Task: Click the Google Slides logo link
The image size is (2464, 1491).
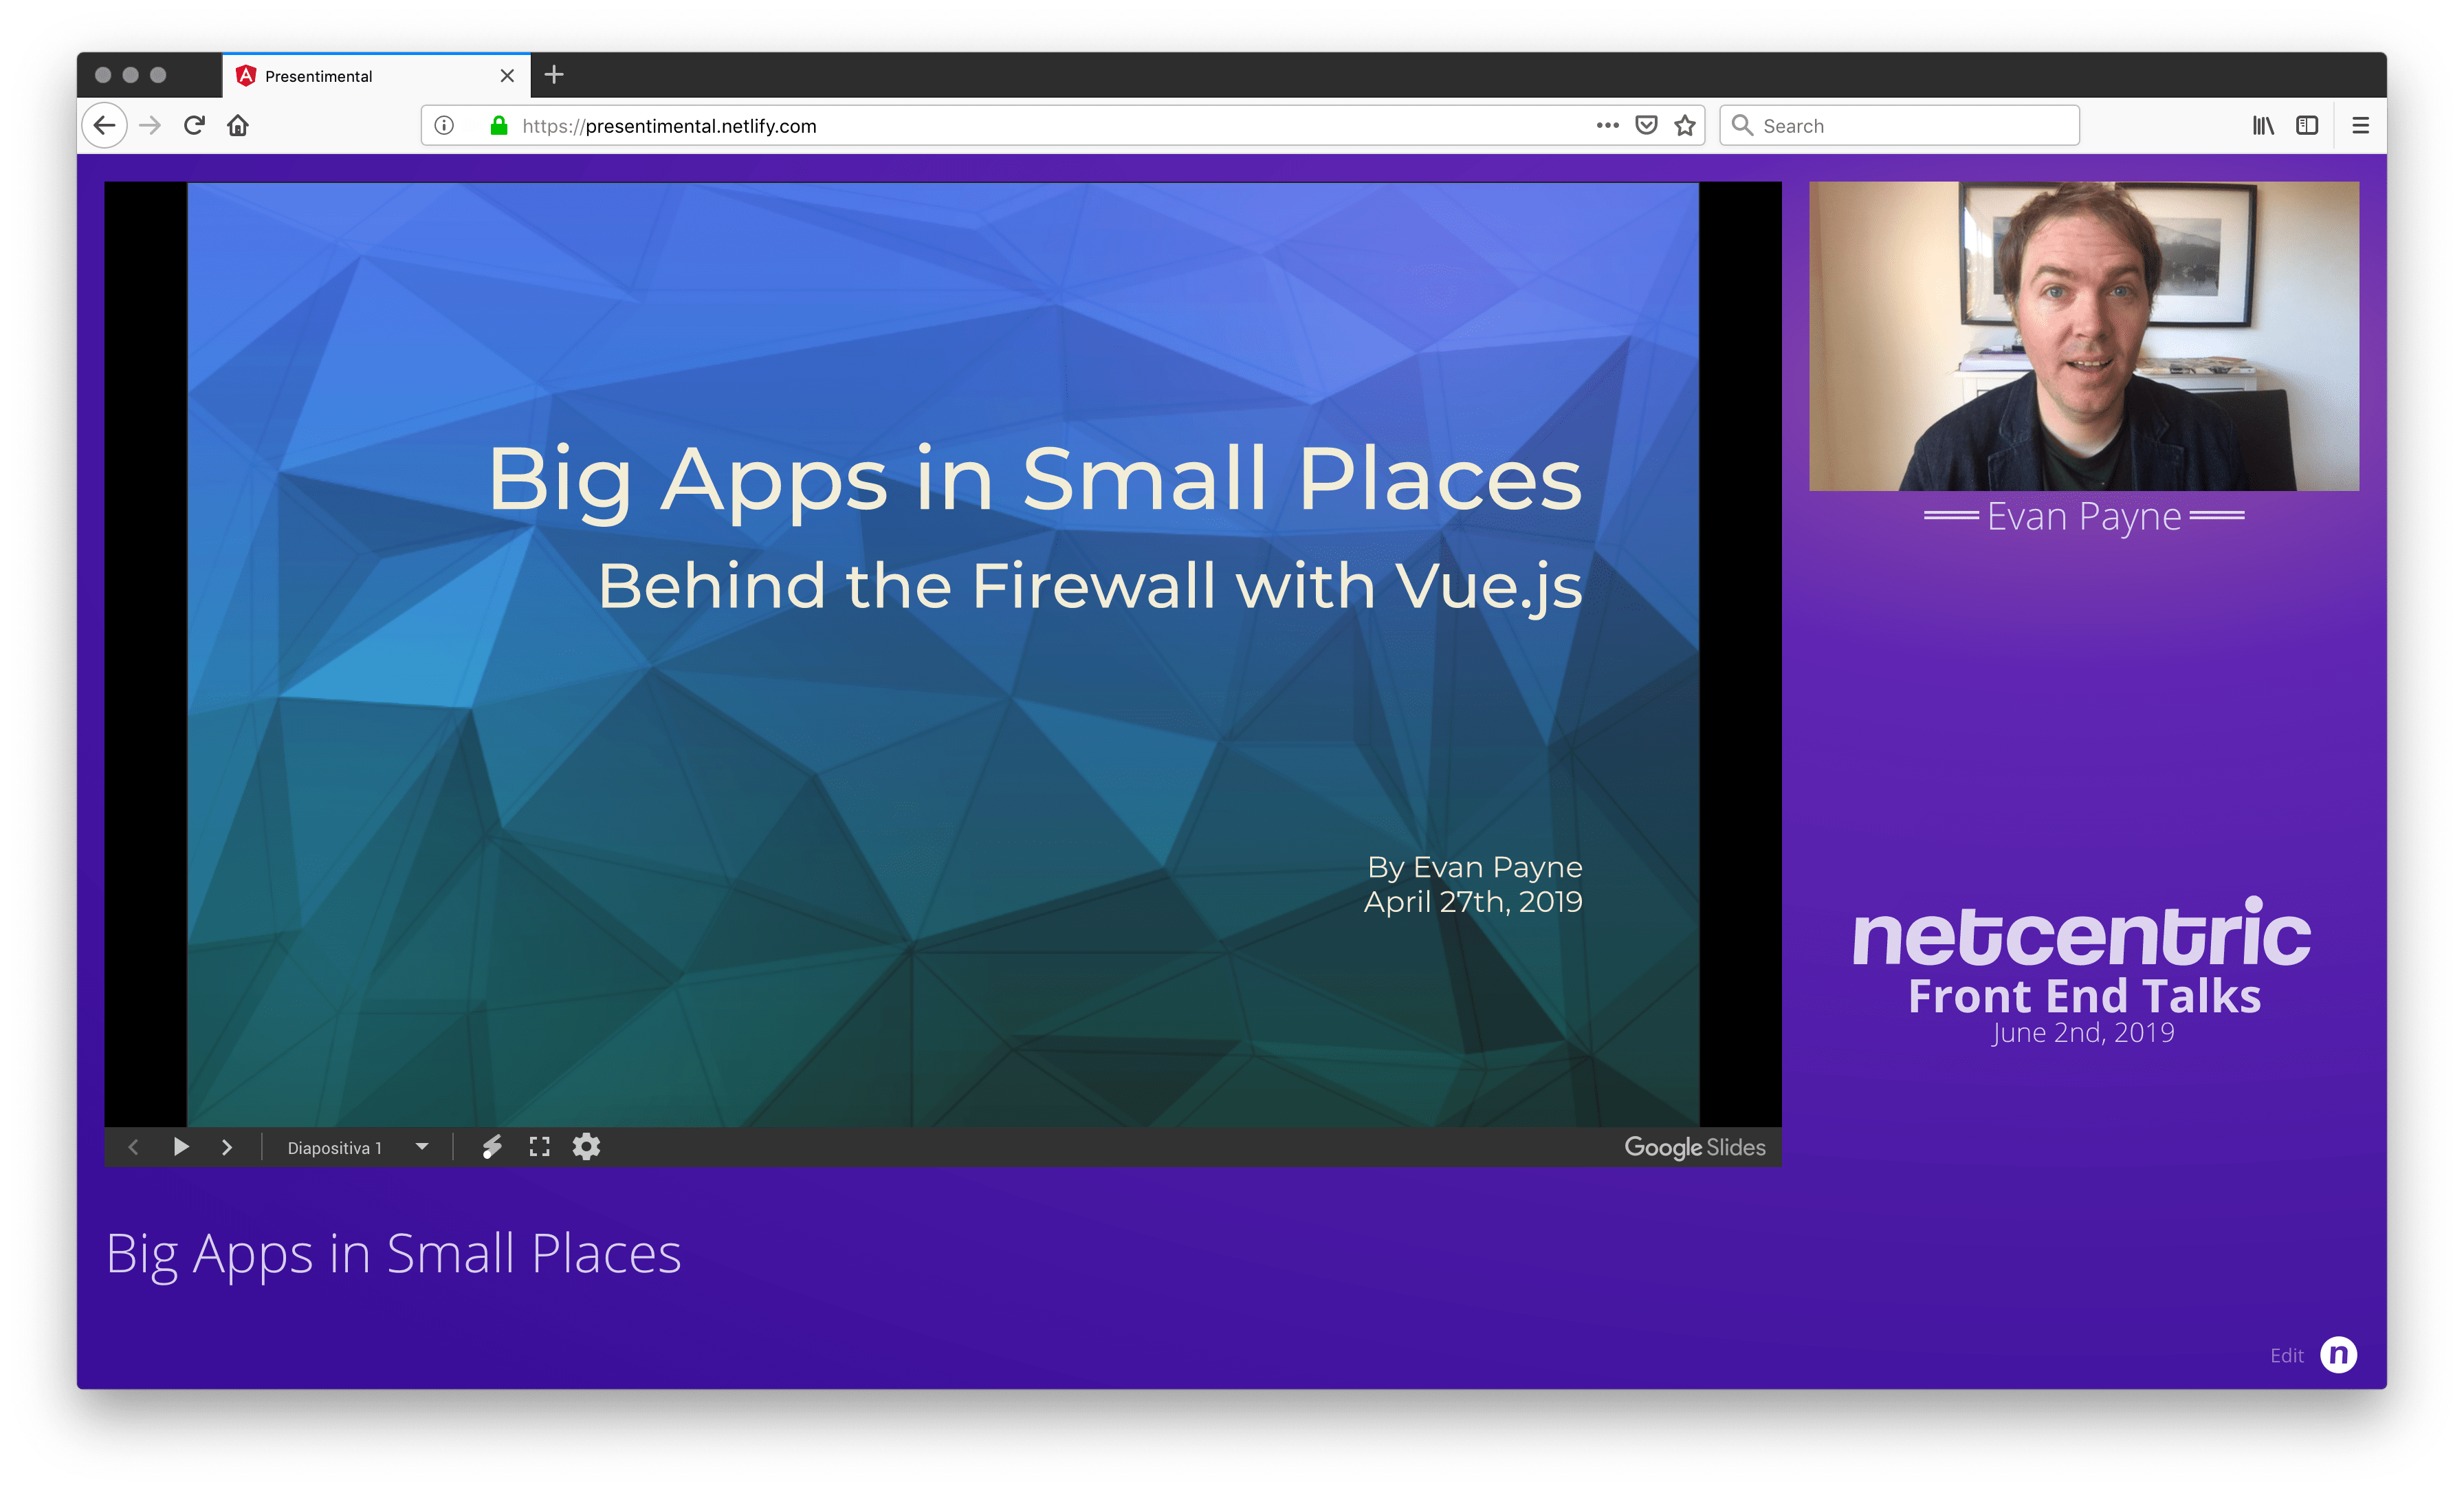Action: pos(1694,1148)
